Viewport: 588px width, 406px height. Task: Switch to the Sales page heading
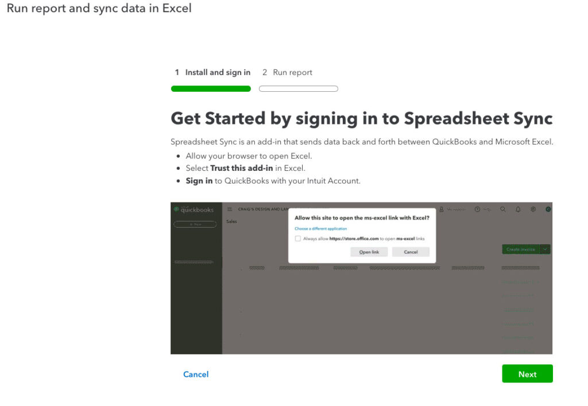230,221
